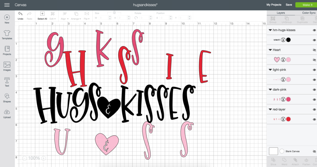Switch to the Color Sync tab

(309, 13)
